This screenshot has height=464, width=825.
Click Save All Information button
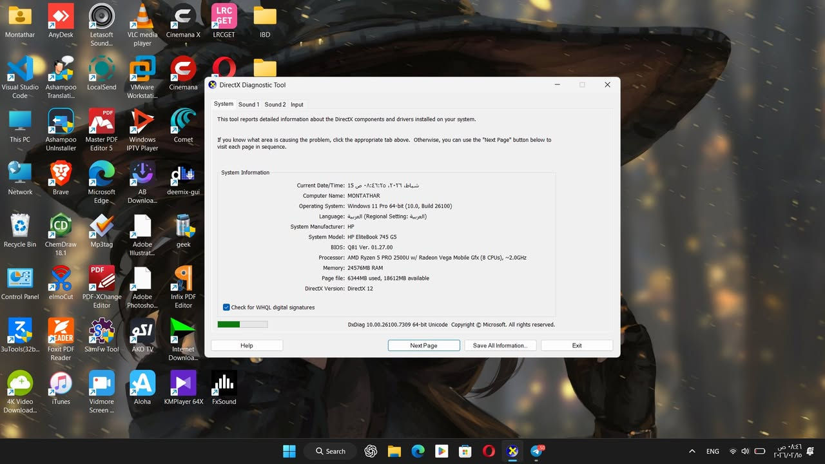(500, 345)
